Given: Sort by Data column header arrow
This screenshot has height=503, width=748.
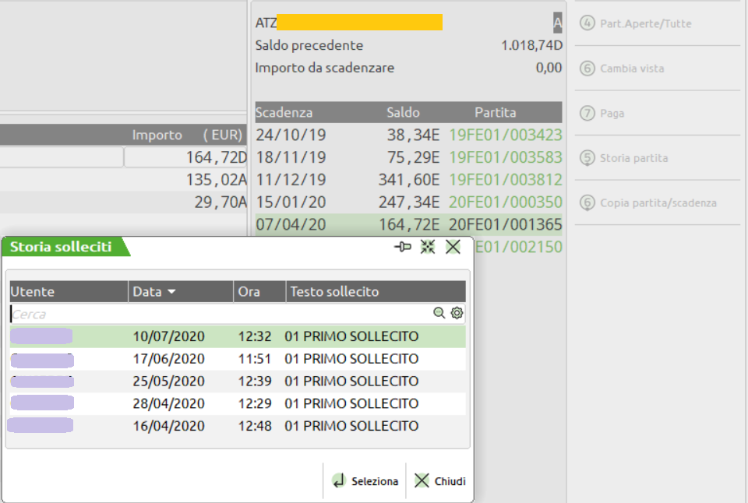Looking at the screenshot, I should 171,292.
